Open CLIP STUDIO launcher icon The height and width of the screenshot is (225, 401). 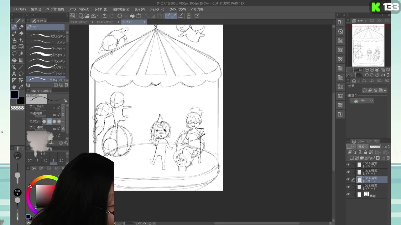(x=72, y=16)
